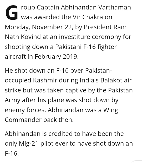Click the rounded button edge at bottom right

click(x=137, y=161)
